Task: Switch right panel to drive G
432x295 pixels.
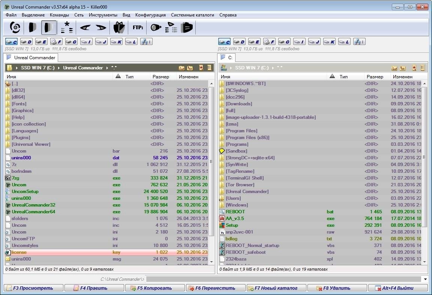Action: [284, 42]
